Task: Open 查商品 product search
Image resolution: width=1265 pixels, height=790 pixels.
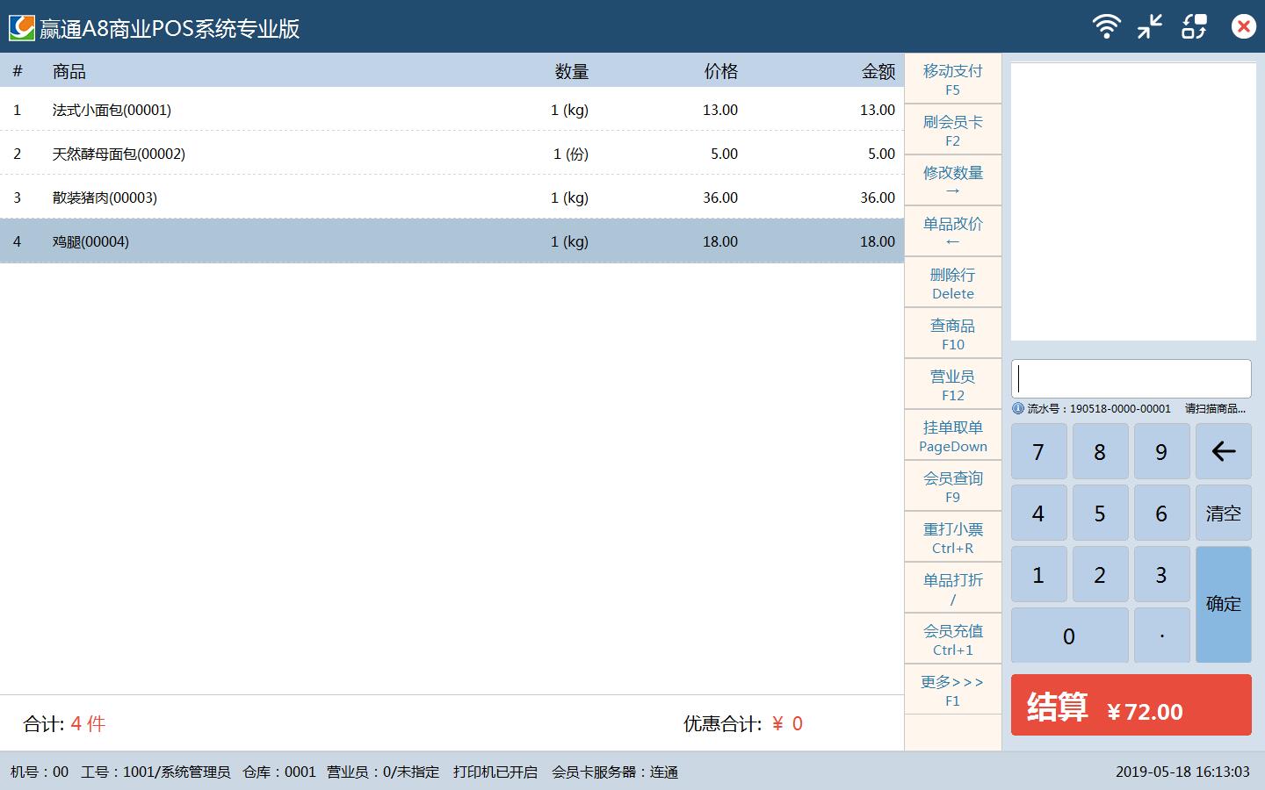Action: pyautogui.click(x=952, y=334)
